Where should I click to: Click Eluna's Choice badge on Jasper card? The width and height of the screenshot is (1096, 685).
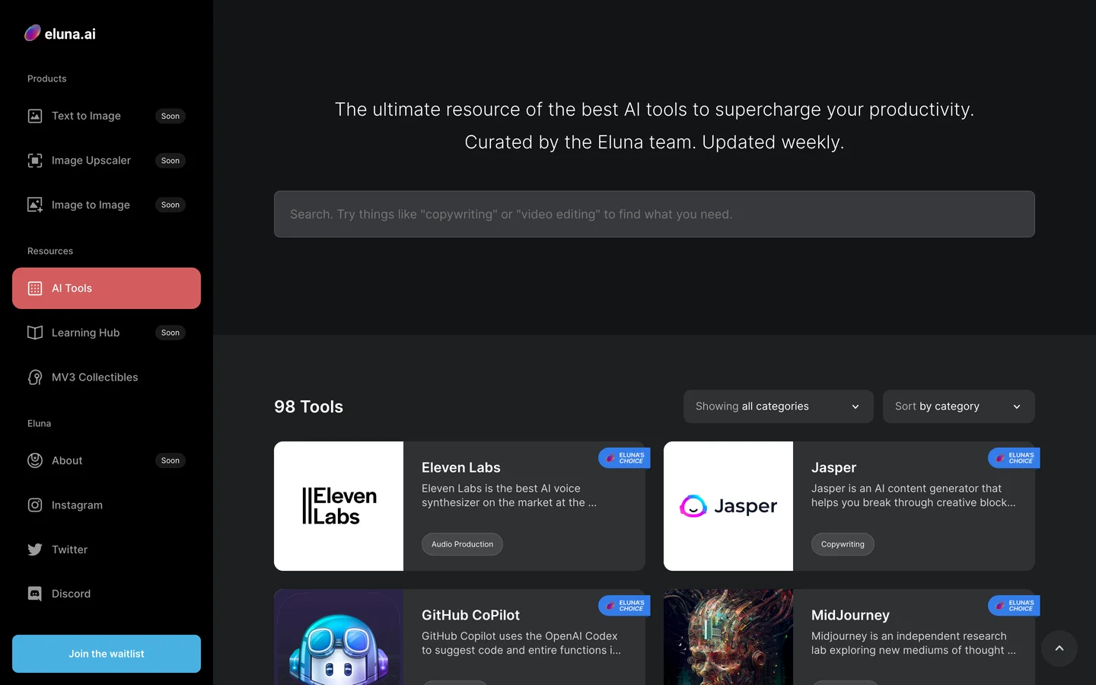pyautogui.click(x=1014, y=458)
